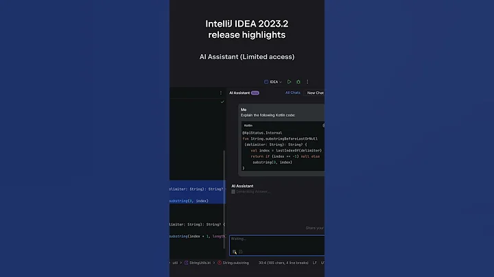The width and height of the screenshot is (494, 277).
Task: Start a New Chat in AI Assistant
Action: click(316, 93)
